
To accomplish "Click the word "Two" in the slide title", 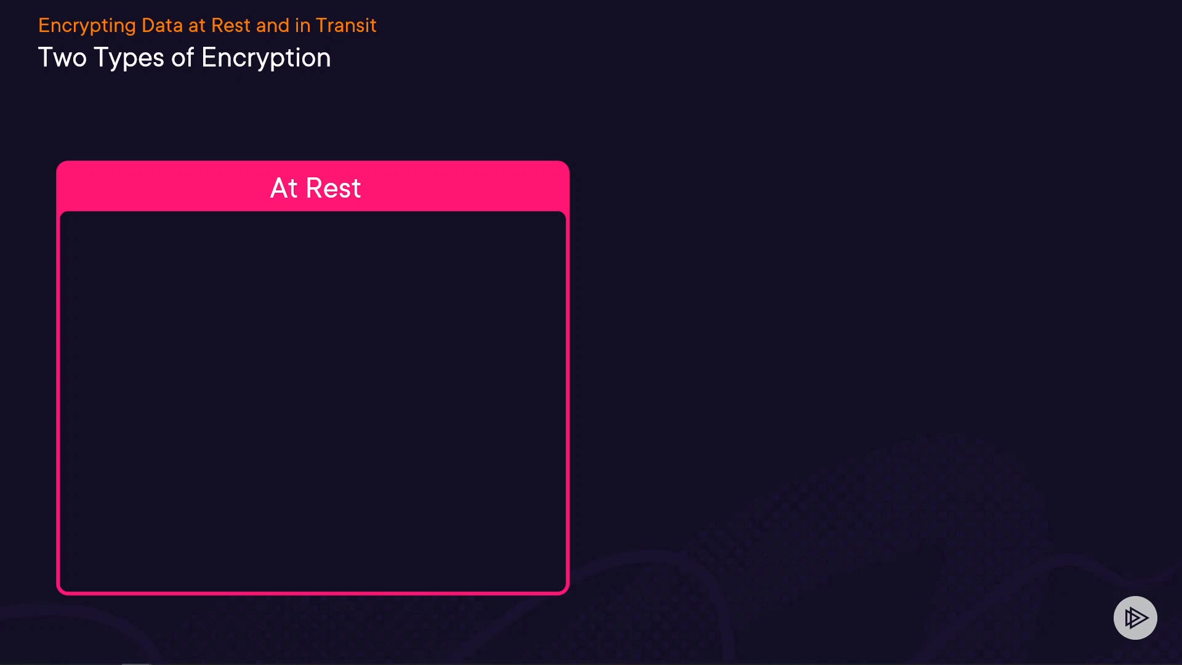I will point(62,58).
